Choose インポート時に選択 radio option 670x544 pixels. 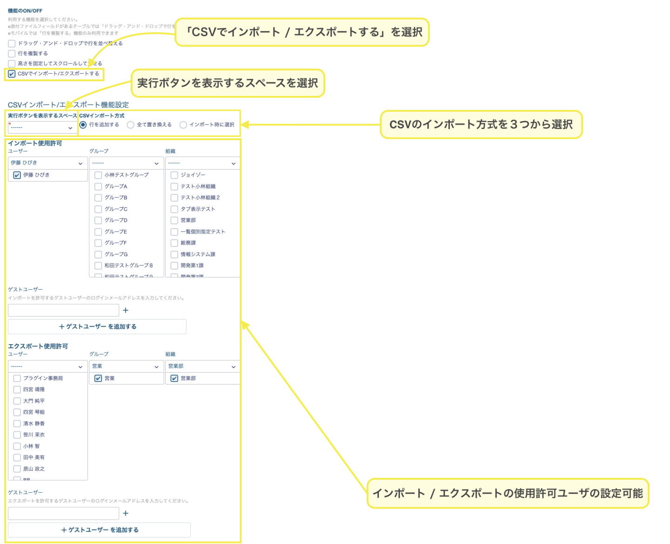pyautogui.click(x=183, y=125)
